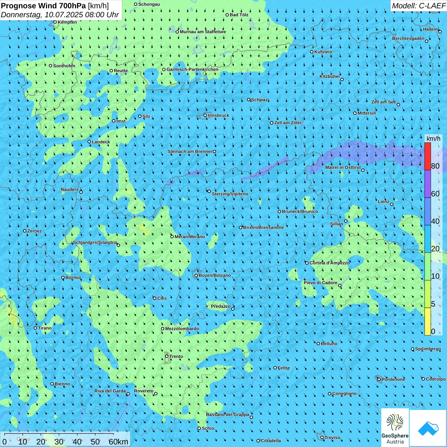This screenshot has width=447, height=447.
Task: Select the Bozen/Bolzano location marker
Action: click(x=196, y=275)
